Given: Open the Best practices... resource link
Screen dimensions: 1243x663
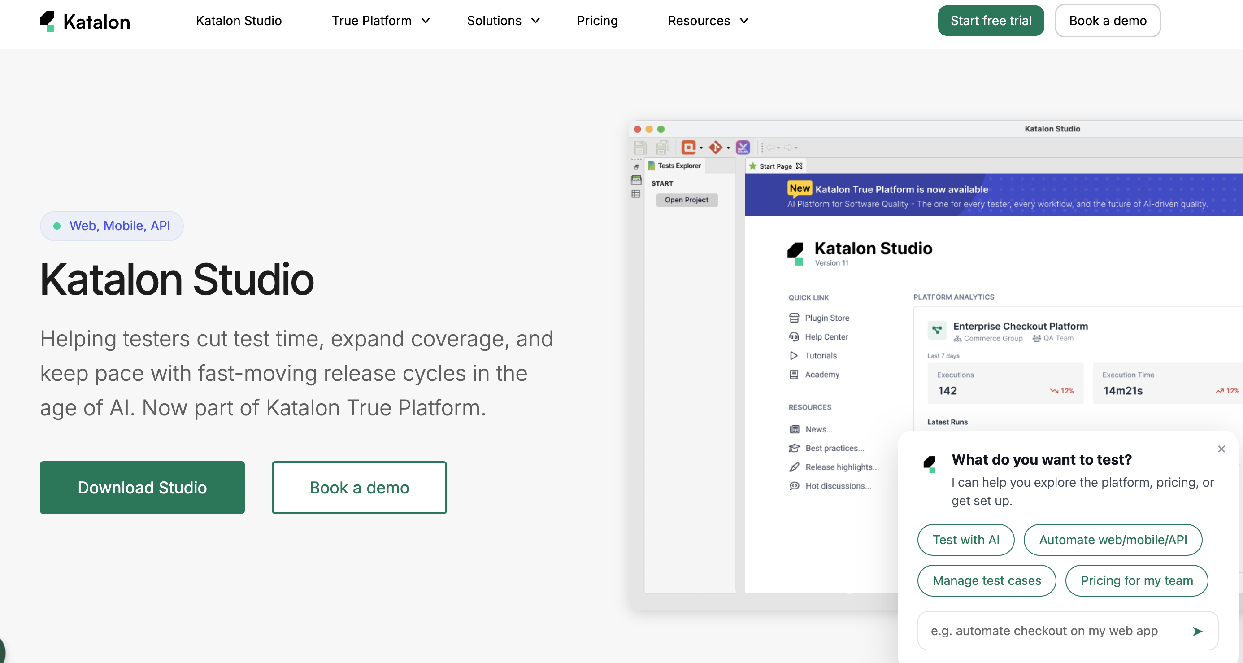Looking at the screenshot, I should 835,448.
